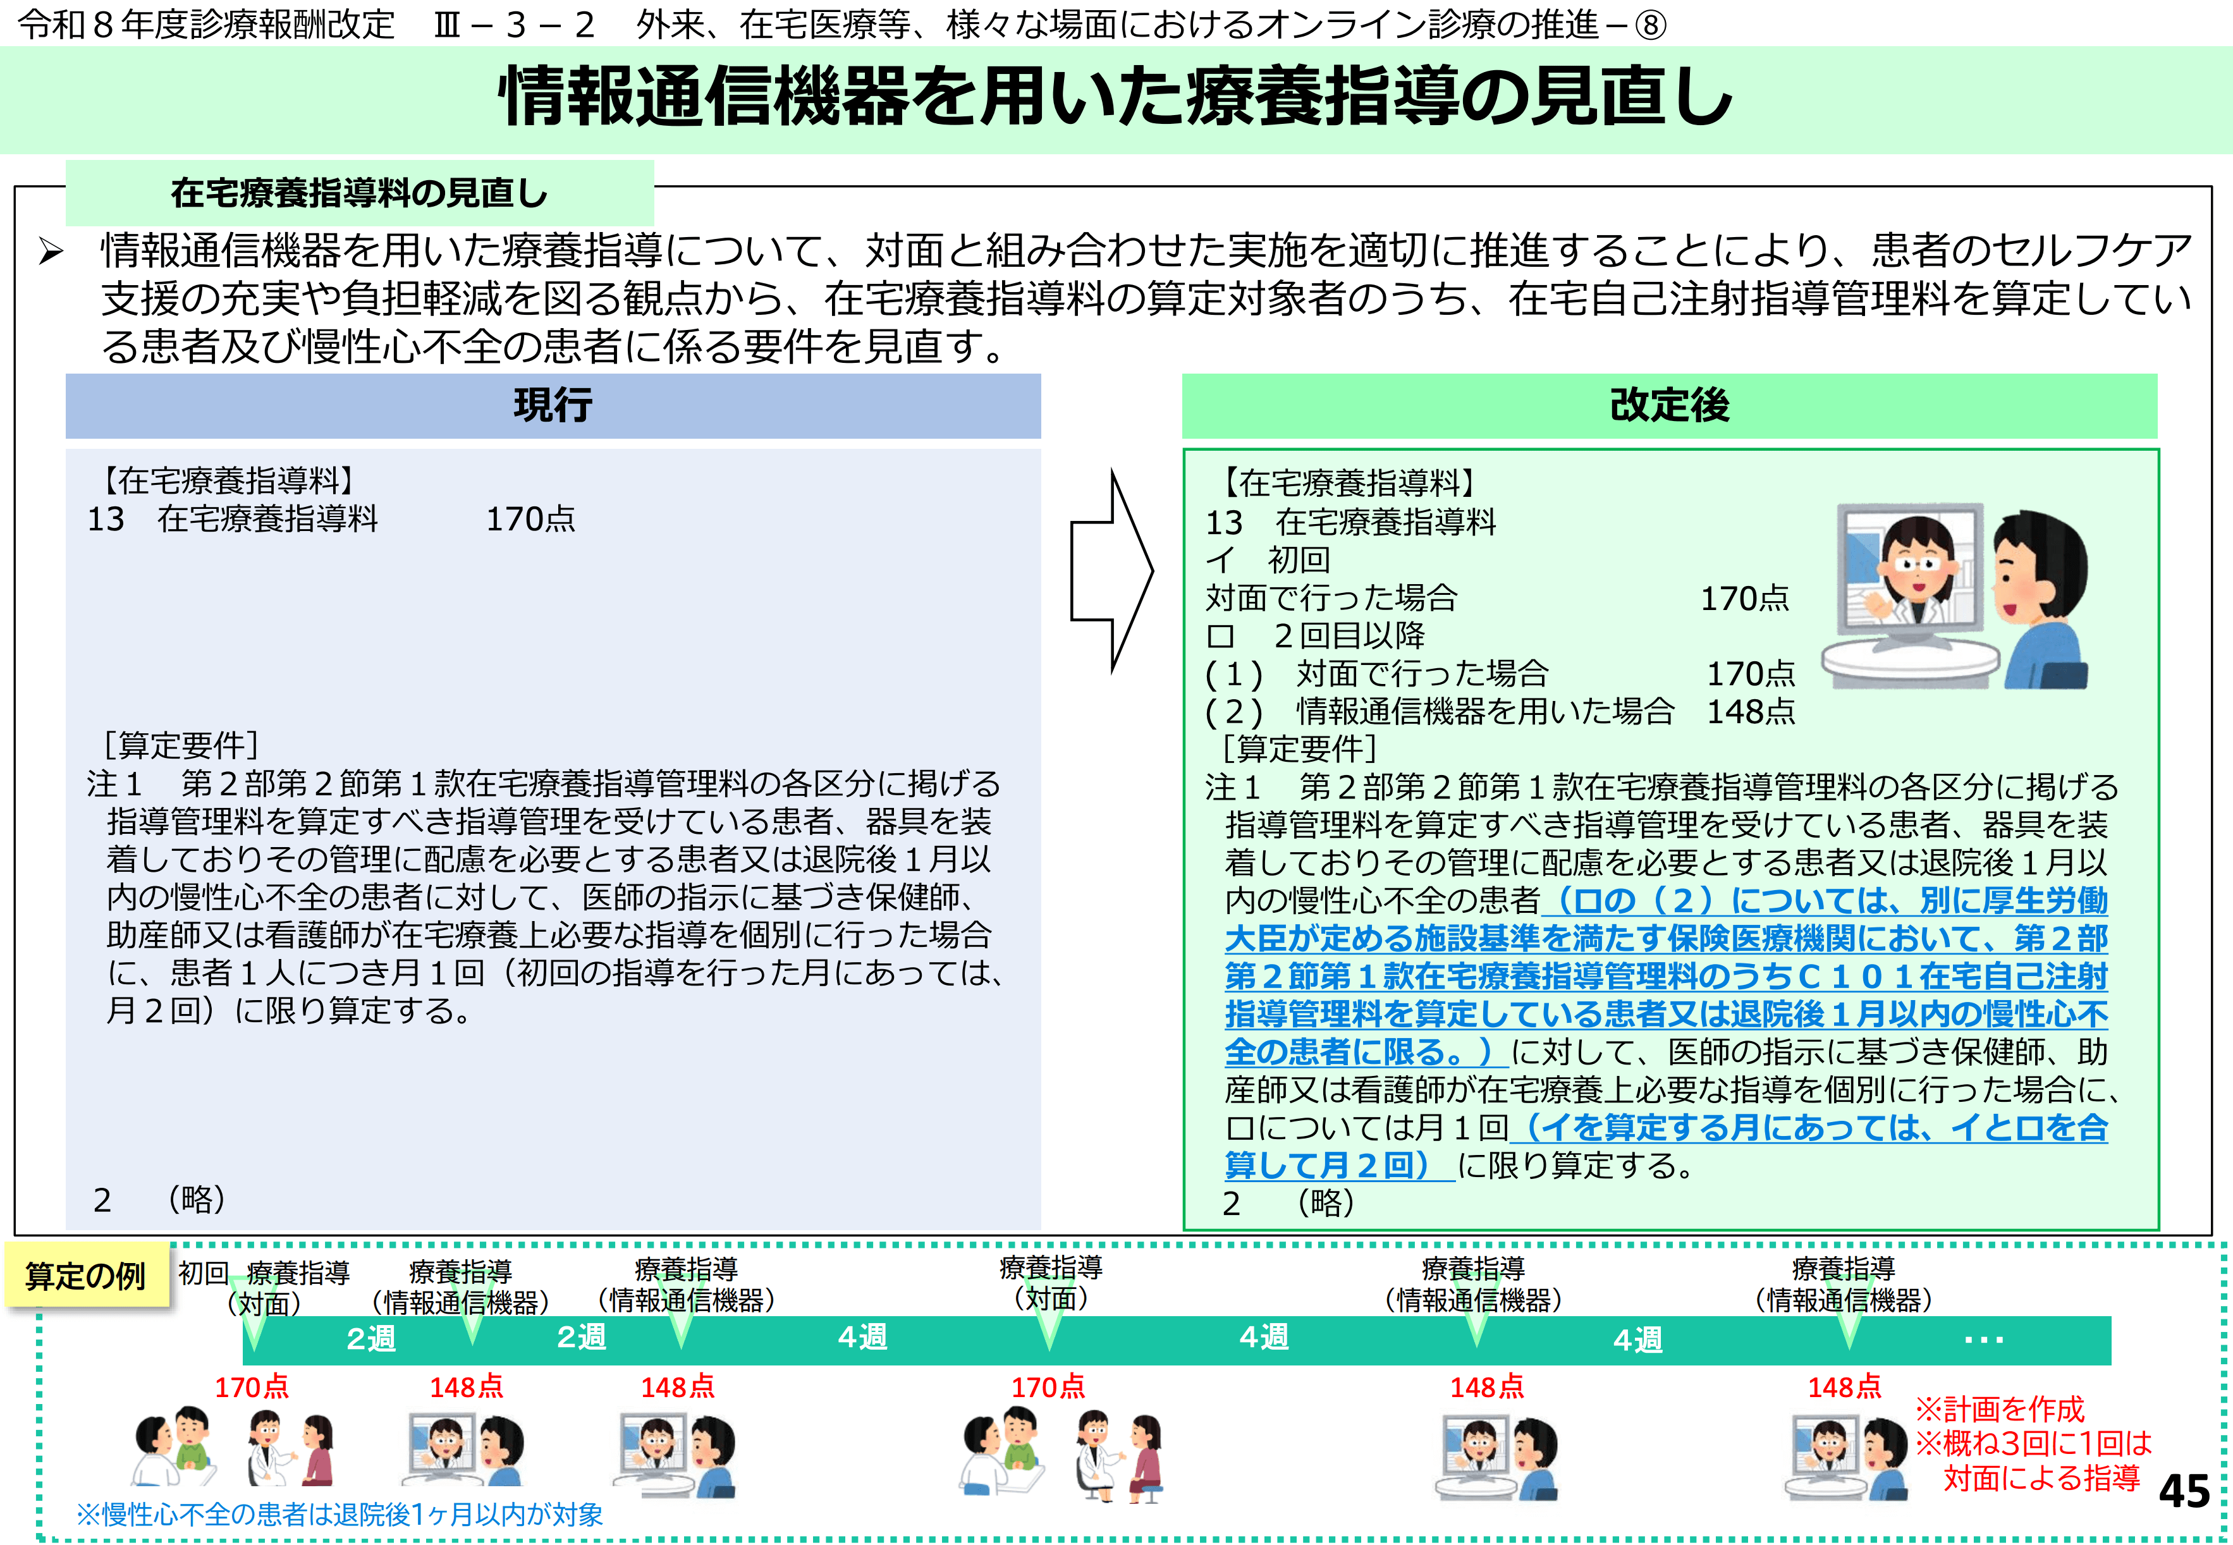
Task: Select the blue 現行 column header
Action: pyautogui.click(x=553, y=406)
